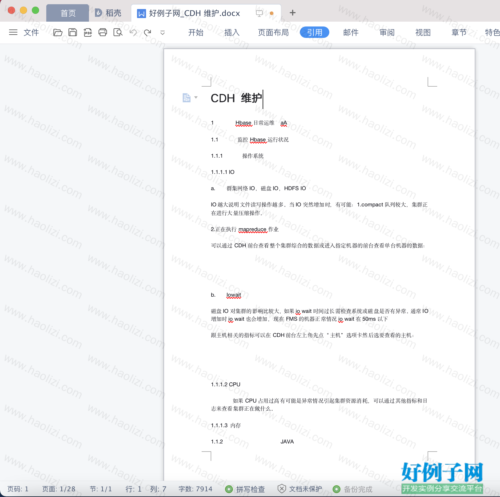Switch to the 开始 ribbon tab

[196, 32]
